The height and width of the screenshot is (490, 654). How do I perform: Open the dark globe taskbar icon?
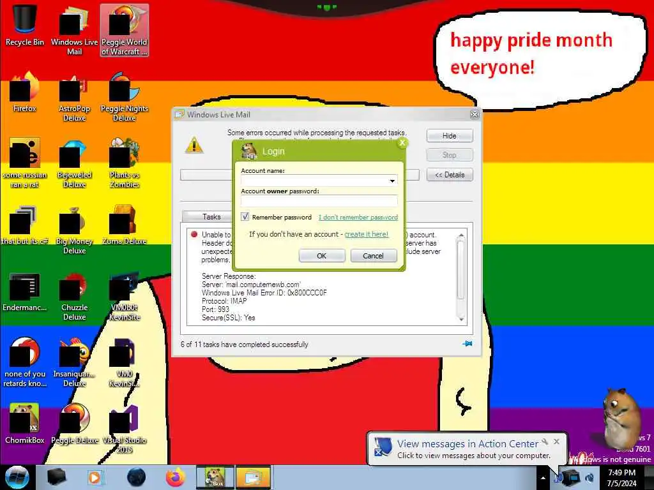136,477
